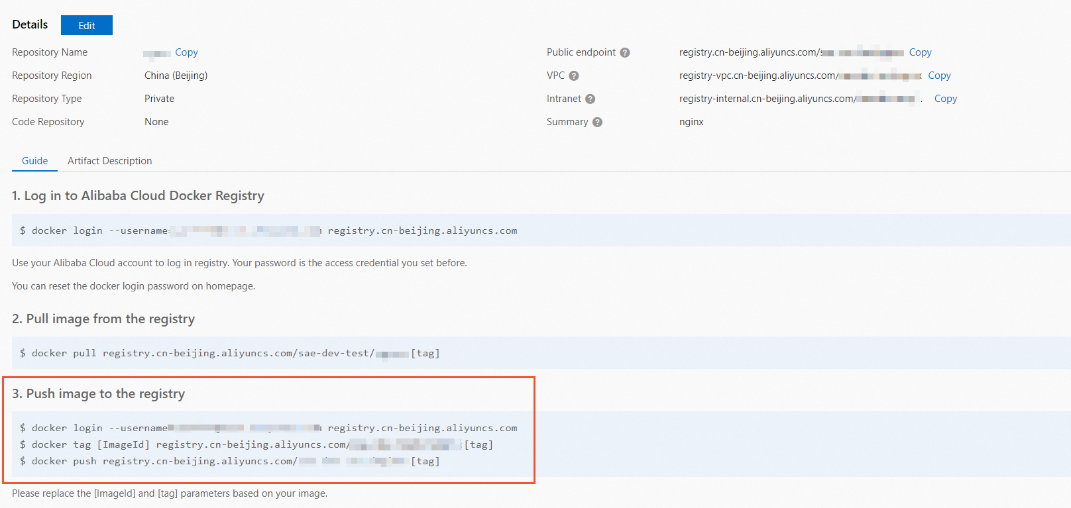
Task: Copy the Public endpoint address
Action: tap(920, 52)
